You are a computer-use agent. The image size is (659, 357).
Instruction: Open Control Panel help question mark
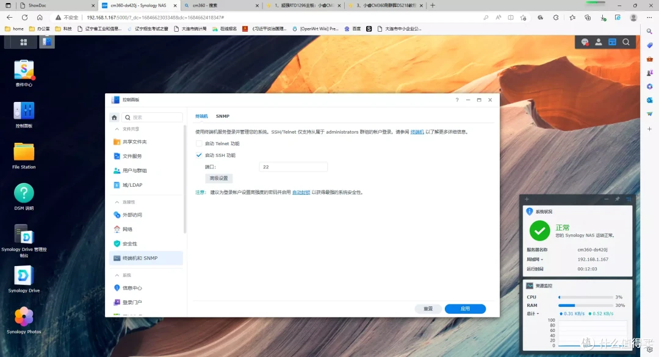(457, 100)
